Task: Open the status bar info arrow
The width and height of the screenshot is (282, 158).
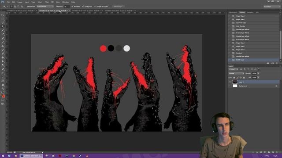Action: (x=42, y=152)
